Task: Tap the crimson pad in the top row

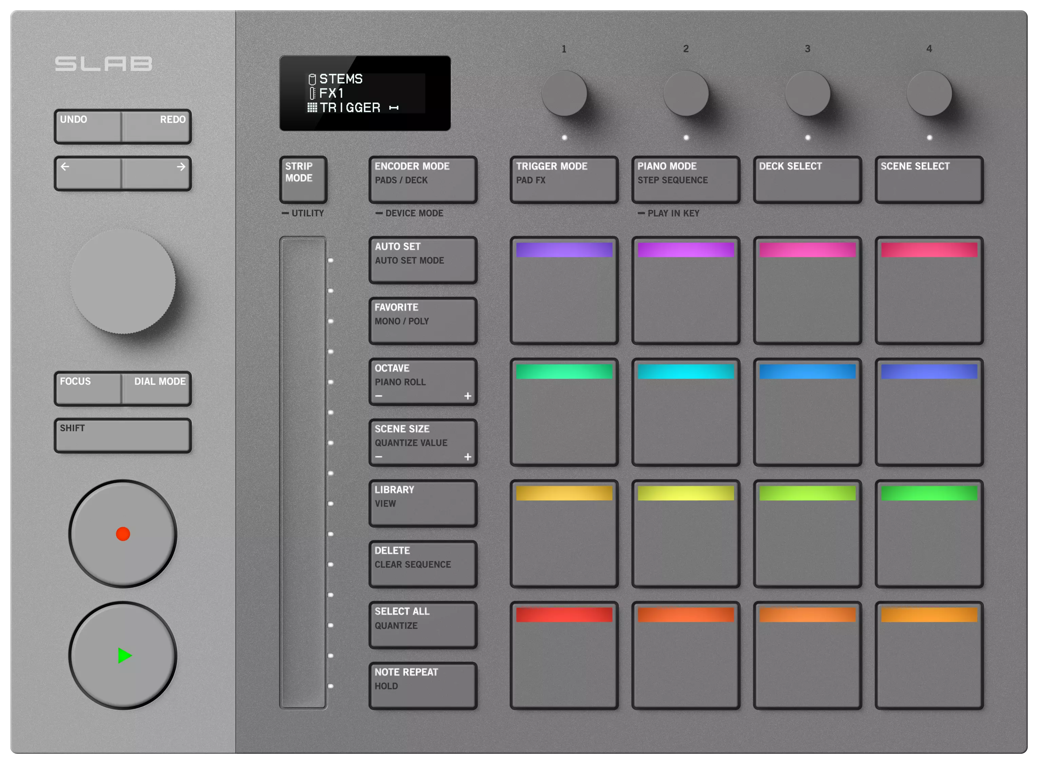Action: point(929,290)
